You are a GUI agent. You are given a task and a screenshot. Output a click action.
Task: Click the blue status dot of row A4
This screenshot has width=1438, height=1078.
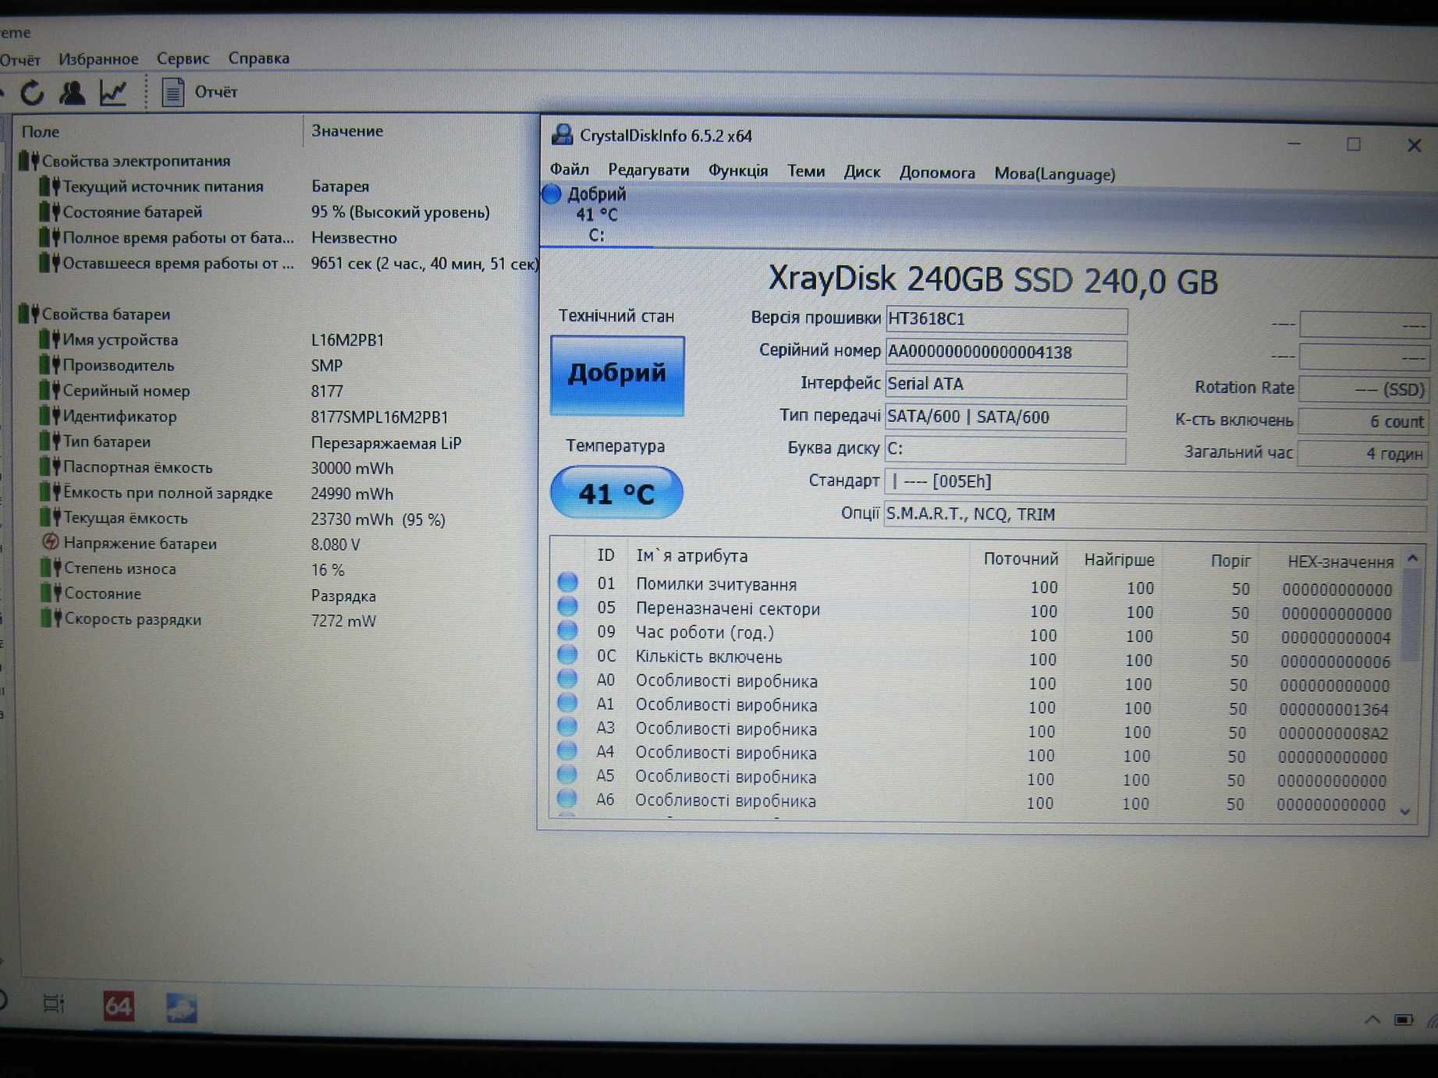(567, 751)
